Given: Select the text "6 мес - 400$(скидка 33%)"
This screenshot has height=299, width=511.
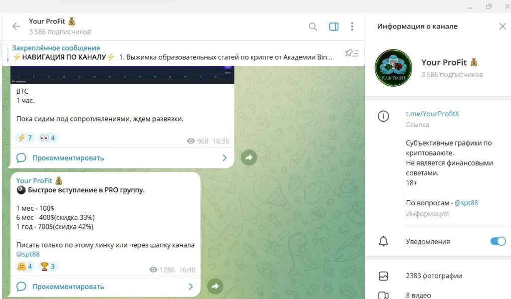Looking at the screenshot, I should 55,217.
